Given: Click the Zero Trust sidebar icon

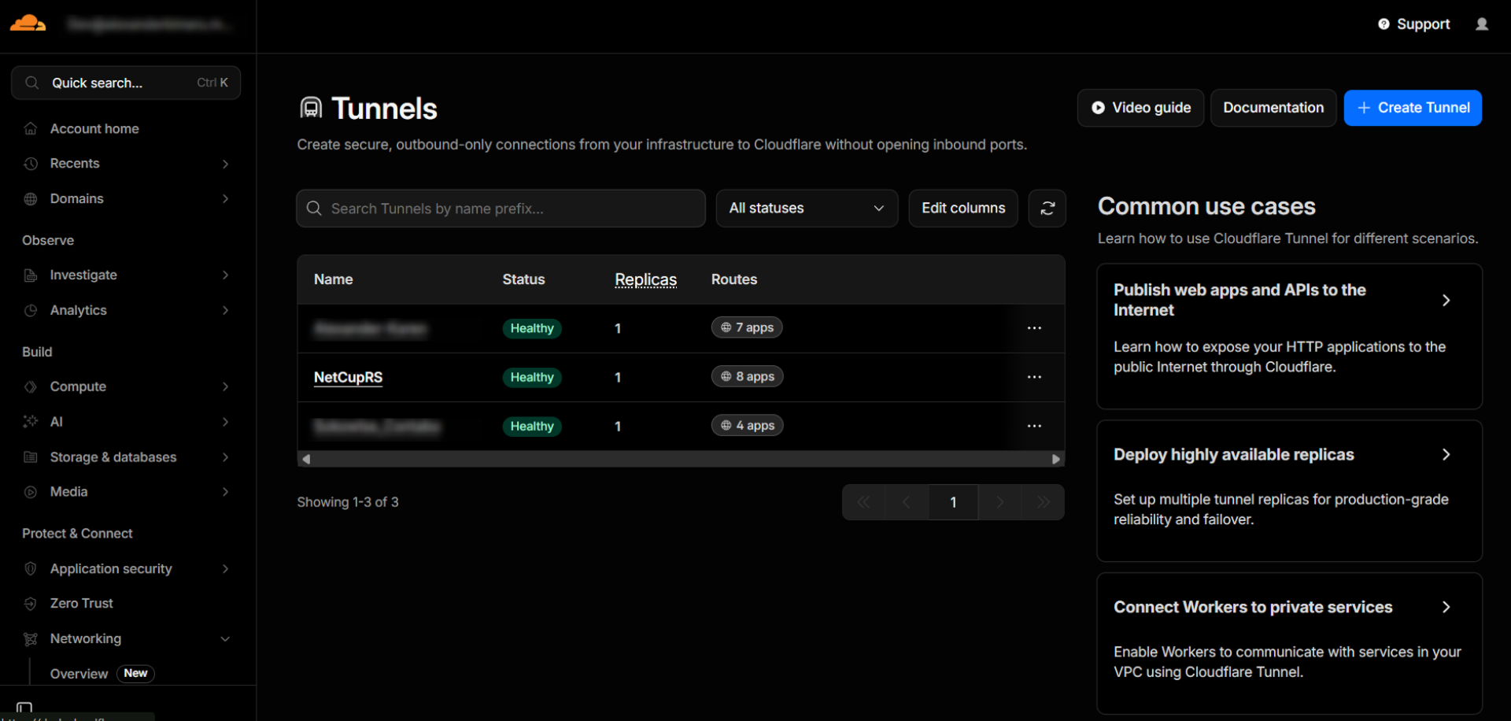Looking at the screenshot, I should [31, 604].
